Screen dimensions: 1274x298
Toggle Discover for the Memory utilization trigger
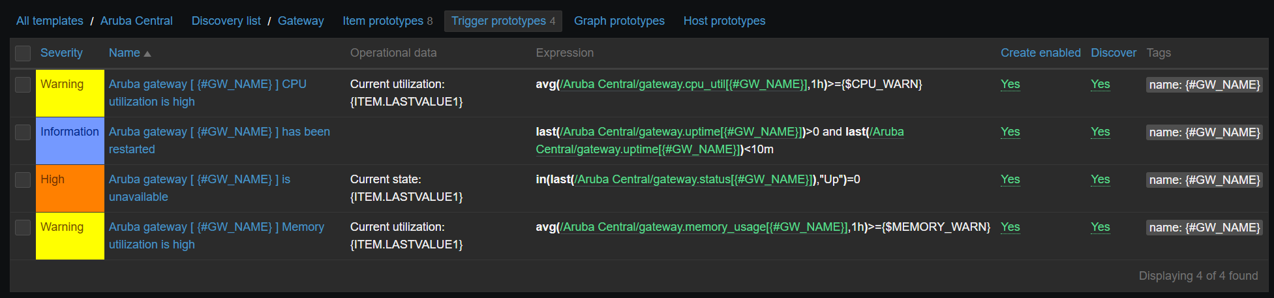tap(1100, 227)
